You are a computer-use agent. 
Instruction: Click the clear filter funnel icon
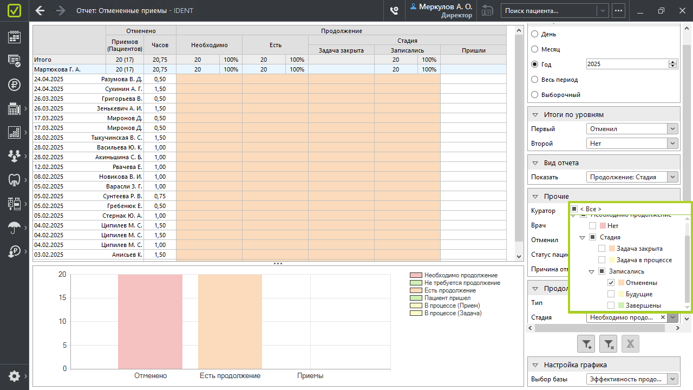tap(609, 343)
